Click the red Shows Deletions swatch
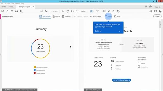The image size is (163, 91). click(x=35, y=73)
